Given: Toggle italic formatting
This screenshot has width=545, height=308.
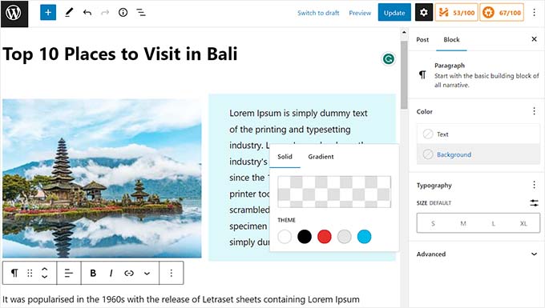Looking at the screenshot, I should pyautogui.click(x=111, y=273).
